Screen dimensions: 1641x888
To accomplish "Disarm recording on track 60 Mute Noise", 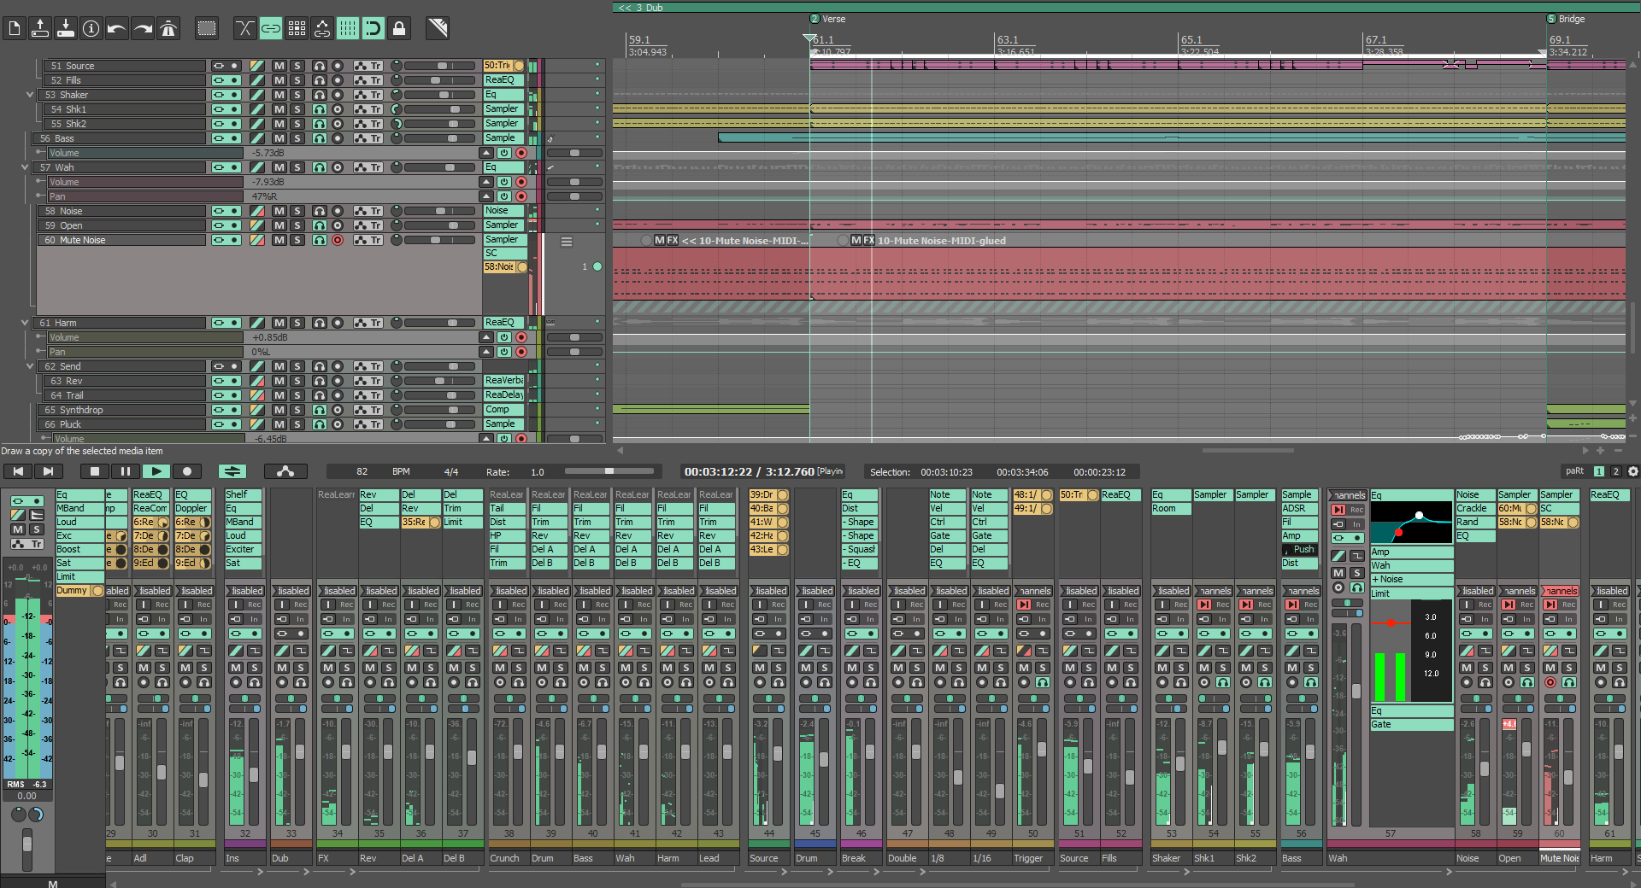I will click(338, 240).
